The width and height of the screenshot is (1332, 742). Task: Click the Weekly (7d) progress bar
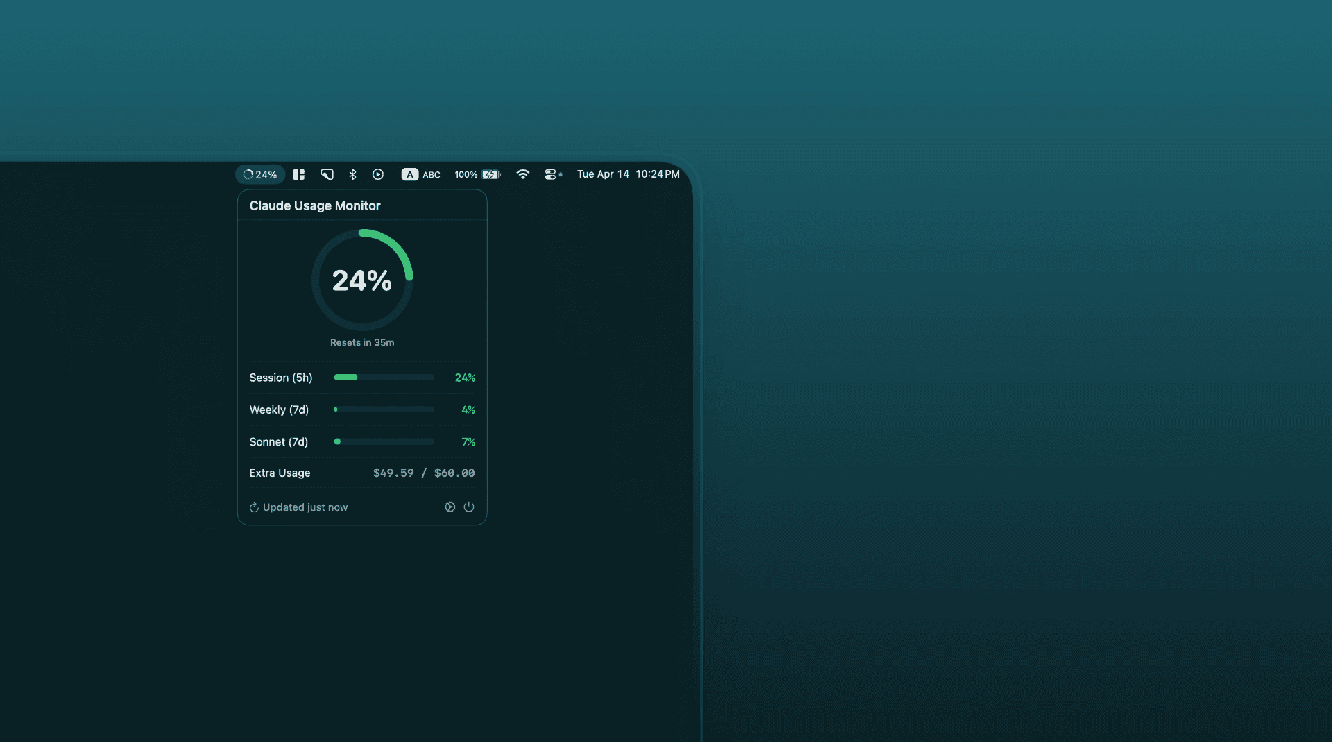384,410
